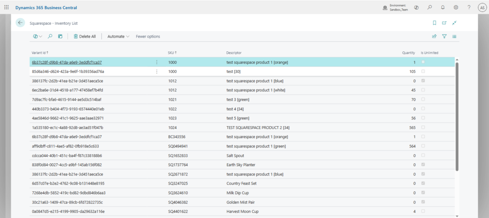Sort by the Variant Id column header

click(40, 52)
